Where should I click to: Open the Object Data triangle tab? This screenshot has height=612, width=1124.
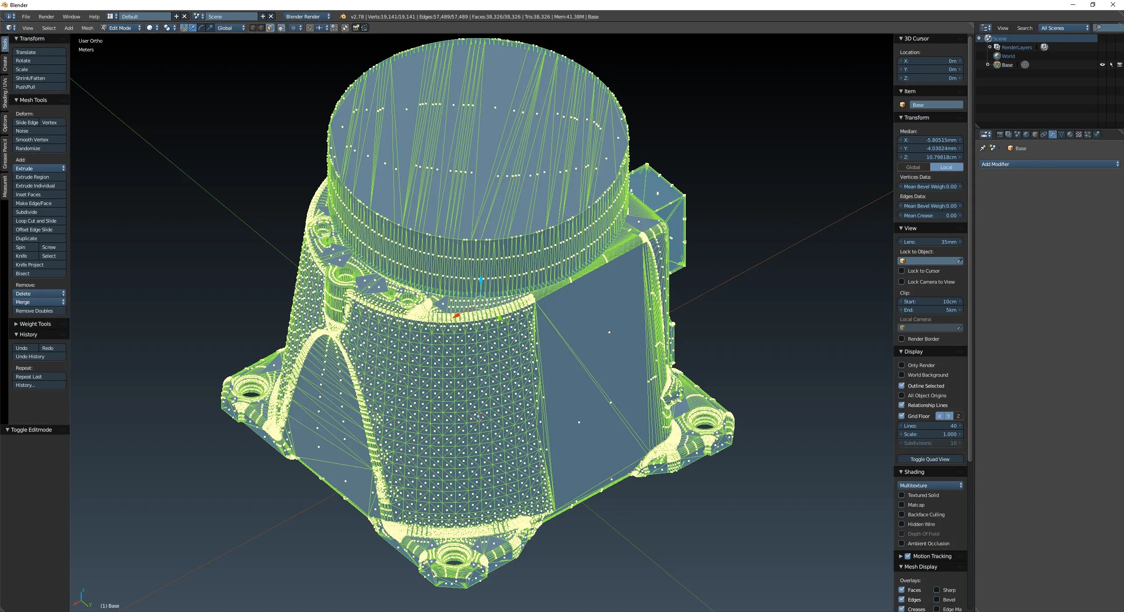click(1061, 134)
